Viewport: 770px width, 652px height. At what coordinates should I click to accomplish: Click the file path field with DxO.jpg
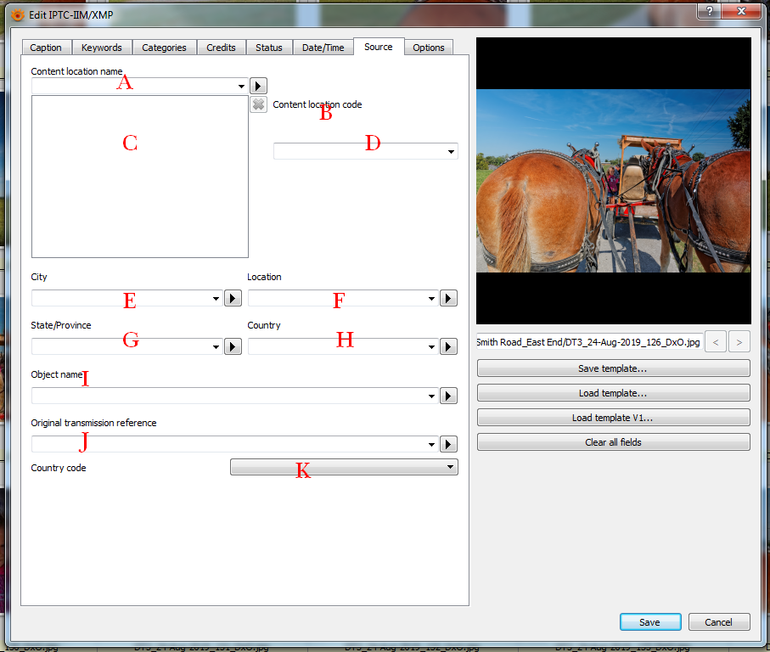tap(589, 342)
